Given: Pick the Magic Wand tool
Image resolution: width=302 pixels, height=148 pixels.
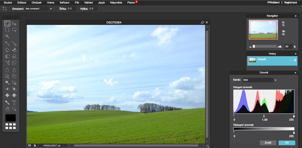Looking at the screenshot, I should tap(7, 36).
